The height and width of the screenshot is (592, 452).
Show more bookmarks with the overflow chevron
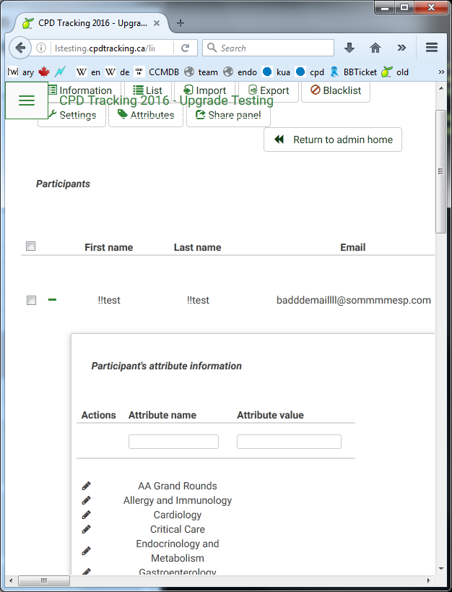(x=441, y=72)
